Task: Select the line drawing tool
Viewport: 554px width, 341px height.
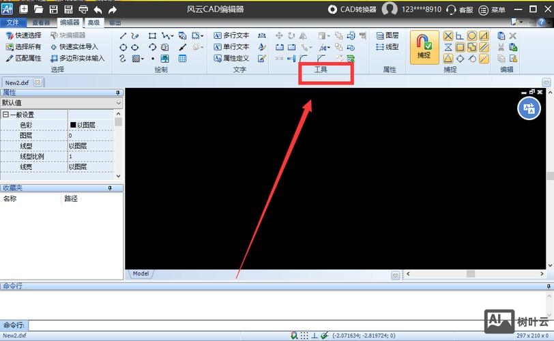Action: click(x=123, y=35)
